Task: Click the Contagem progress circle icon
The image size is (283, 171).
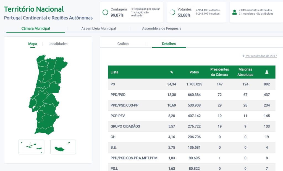Action: click(106, 12)
